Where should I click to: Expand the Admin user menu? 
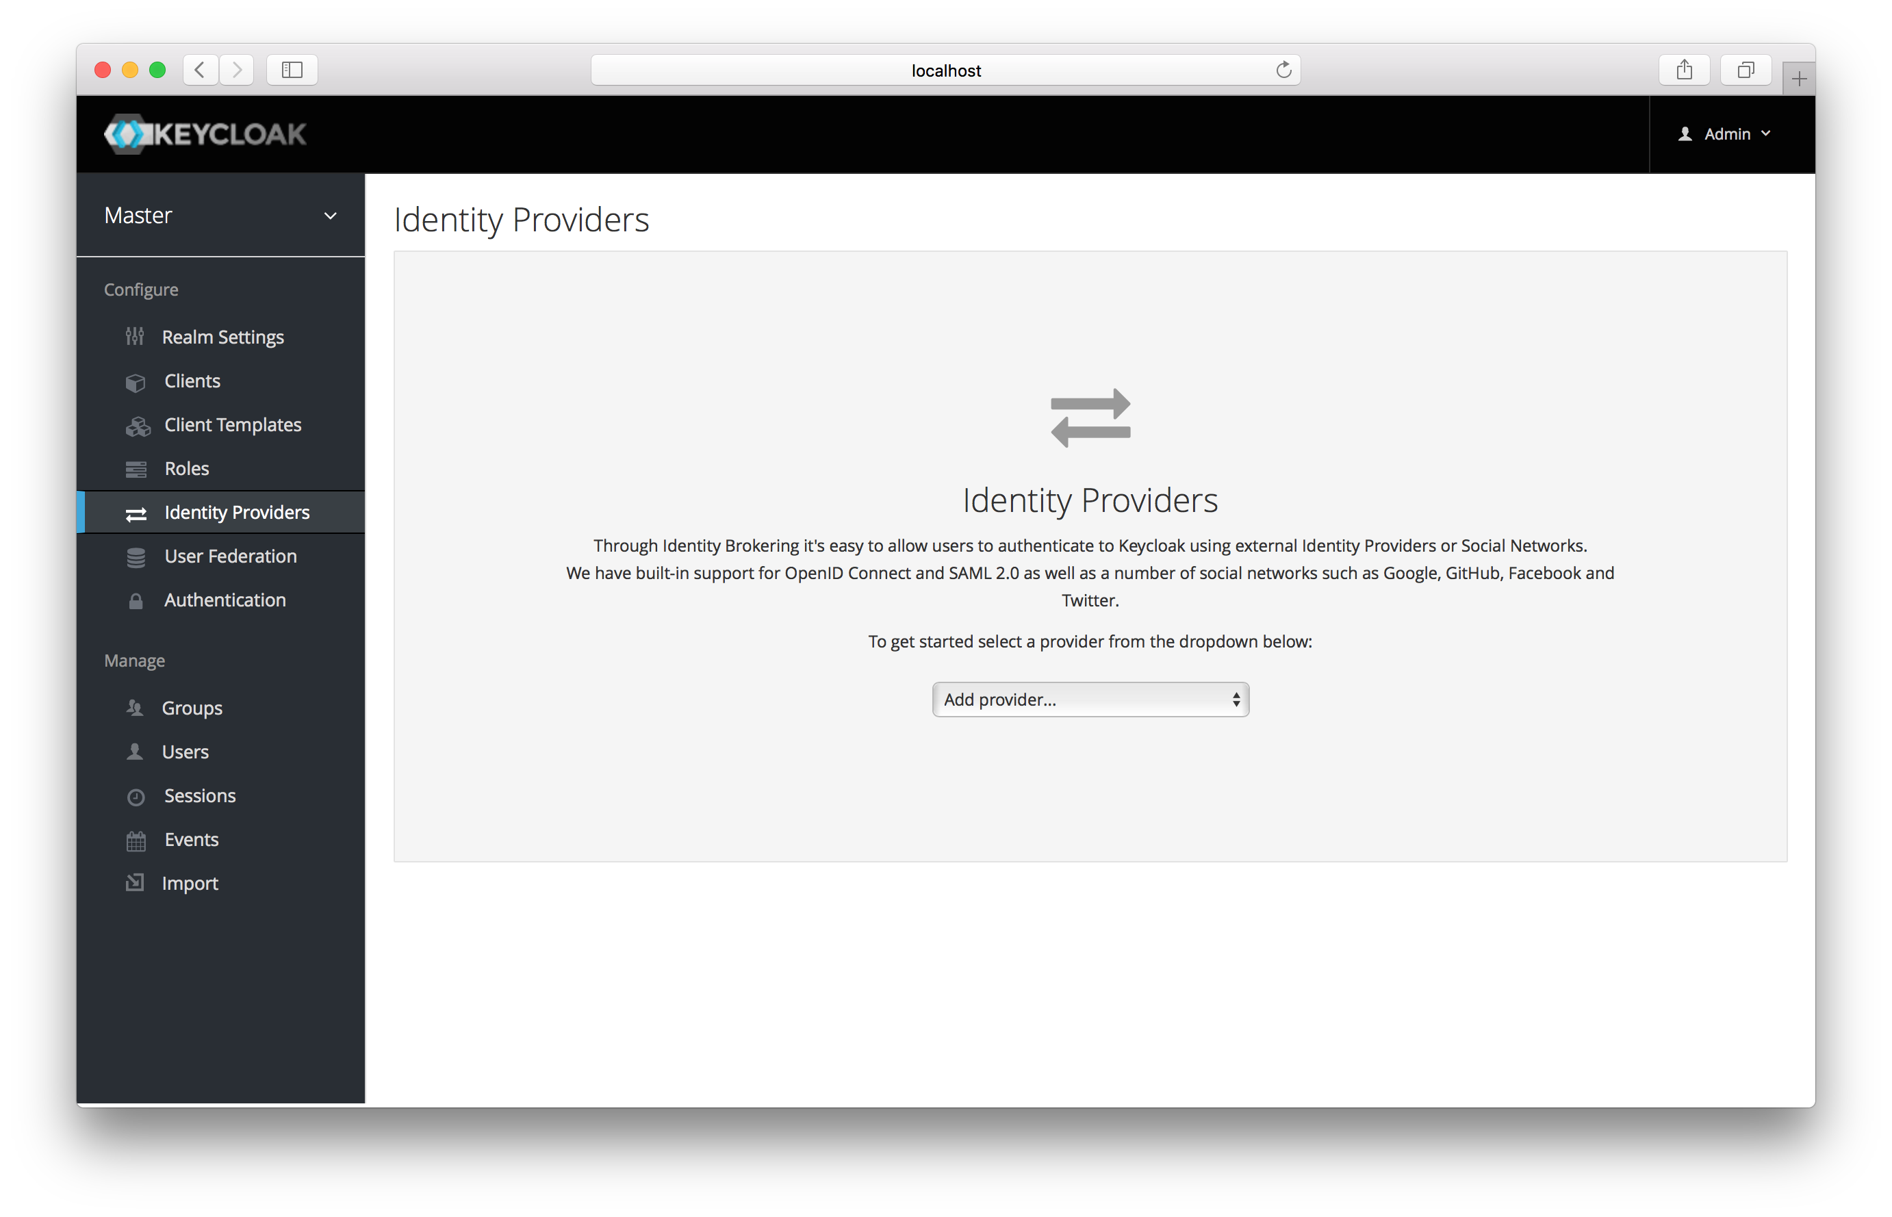tap(1724, 133)
